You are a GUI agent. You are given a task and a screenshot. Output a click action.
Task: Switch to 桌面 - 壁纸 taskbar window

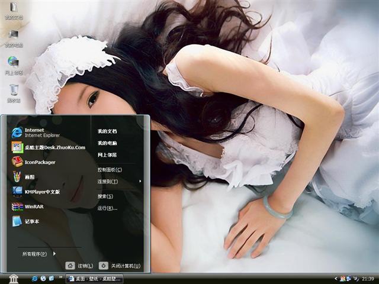95,279
